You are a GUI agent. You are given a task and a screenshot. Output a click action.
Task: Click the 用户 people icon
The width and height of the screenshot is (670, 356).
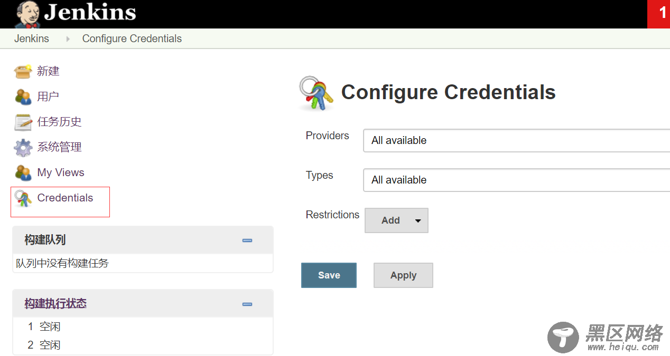coord(23,97)
